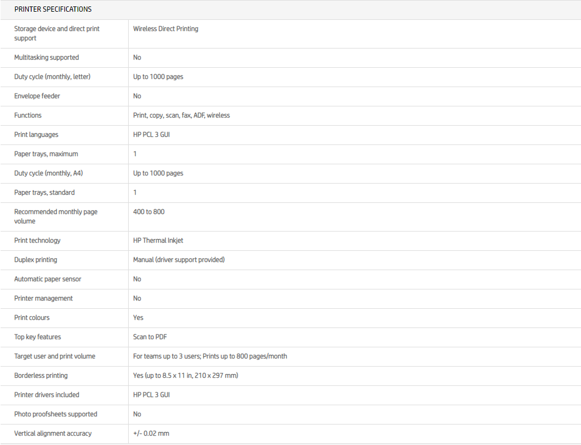Click the "Print colours" row label
Image resolution: width=581 pixels, height=445 pixels.
(x=32, y=318)
